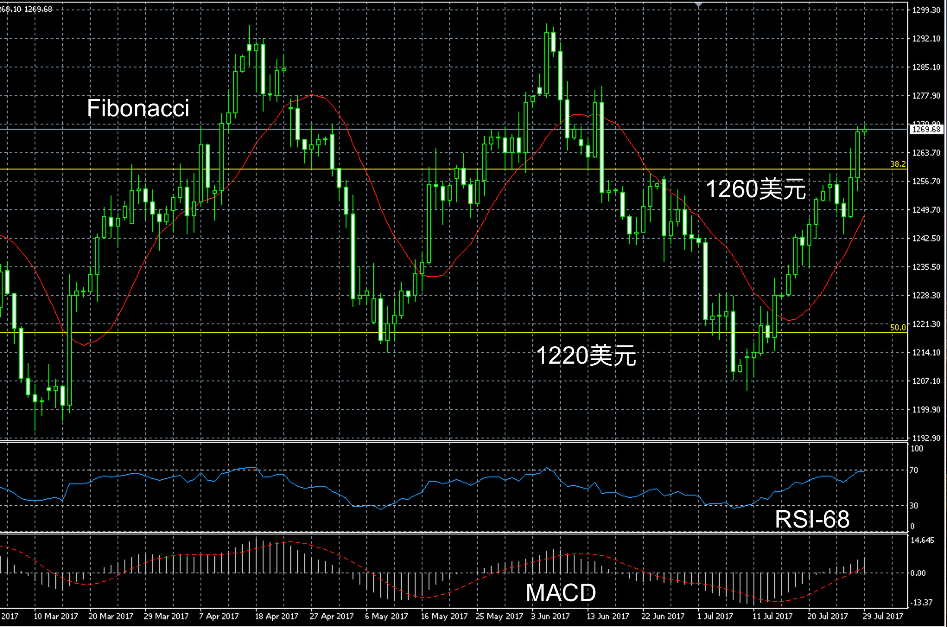Screen dimensions: 947x627
Task: Select the MACD text label
Action: (560, 592)
